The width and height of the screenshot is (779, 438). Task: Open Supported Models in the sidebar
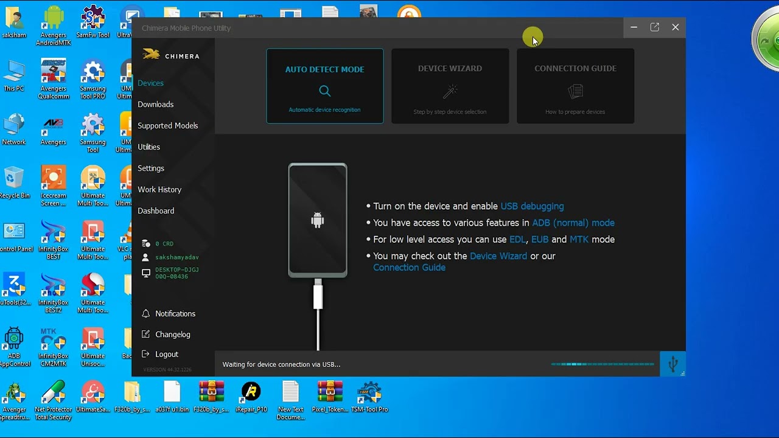coord(167,125)
